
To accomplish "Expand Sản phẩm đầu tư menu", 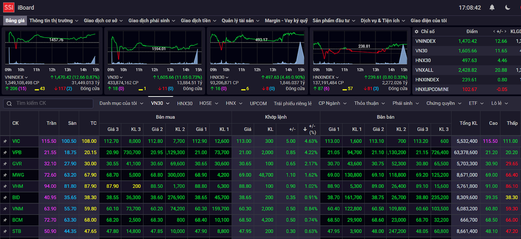I will coord(334,21).
